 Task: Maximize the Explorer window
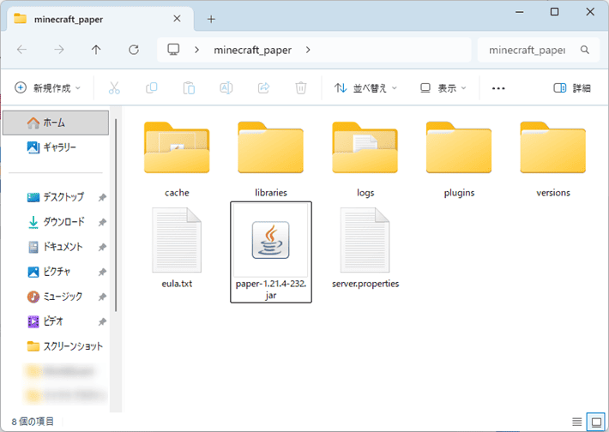[555, 12]
